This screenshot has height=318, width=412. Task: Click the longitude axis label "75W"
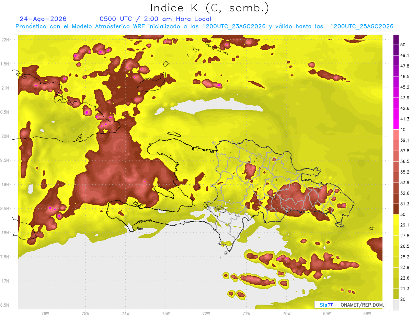tap(85, 314)
